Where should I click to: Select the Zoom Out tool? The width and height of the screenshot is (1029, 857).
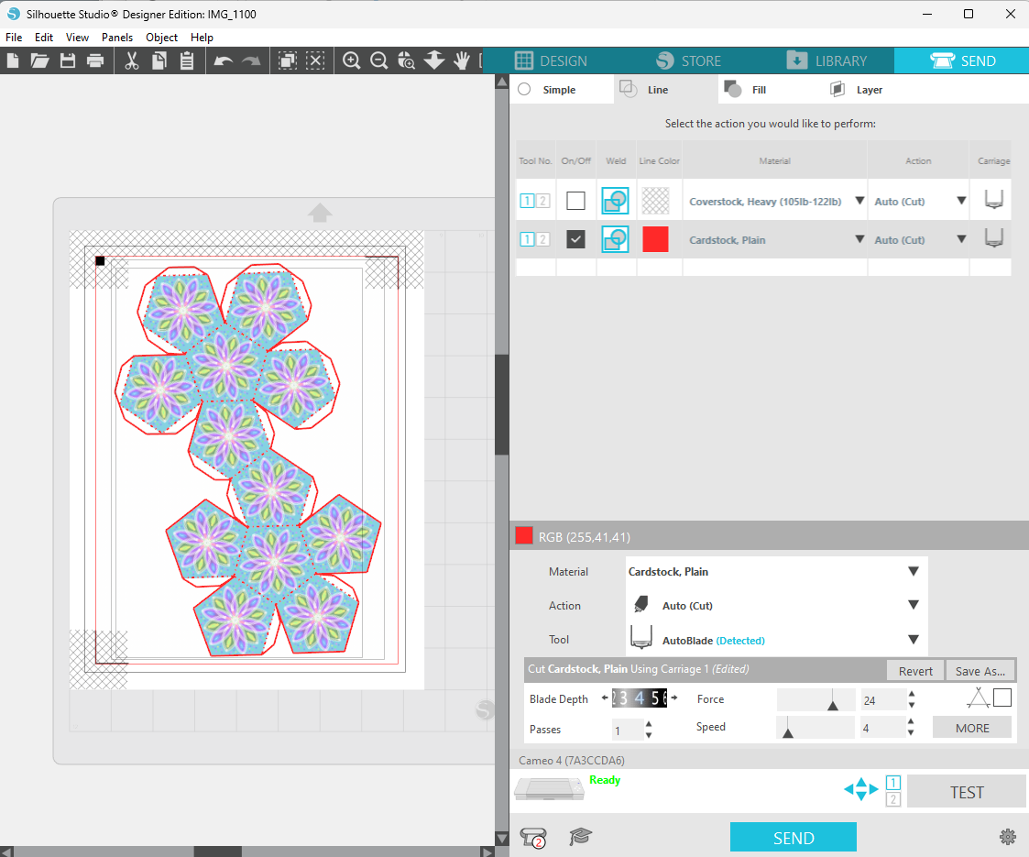pyautogui.click(x=378, y=60)
